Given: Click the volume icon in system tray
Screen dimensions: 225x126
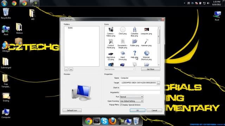Looking at the screenshot, I should [x=208, y=3].
